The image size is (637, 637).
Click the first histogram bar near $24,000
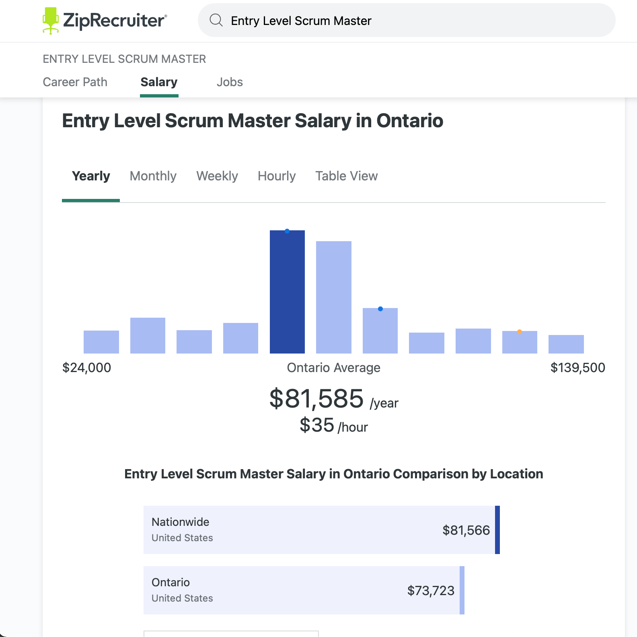(101, 342)
